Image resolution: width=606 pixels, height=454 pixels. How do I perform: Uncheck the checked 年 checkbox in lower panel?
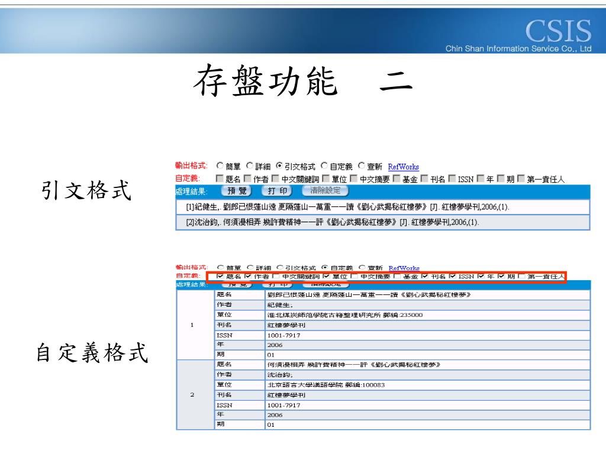pos(481,276)
